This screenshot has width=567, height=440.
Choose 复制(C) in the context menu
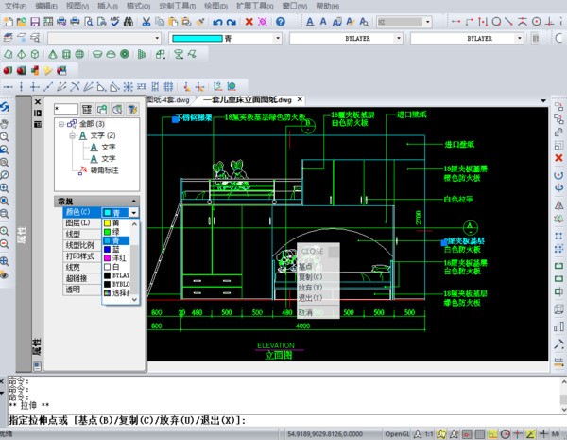pyautogui.click(x=310, y=277)
